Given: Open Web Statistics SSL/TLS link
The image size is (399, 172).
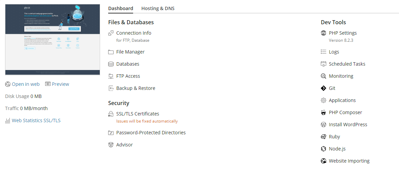Looking at the screenshot, I should [x=36, y=121].
